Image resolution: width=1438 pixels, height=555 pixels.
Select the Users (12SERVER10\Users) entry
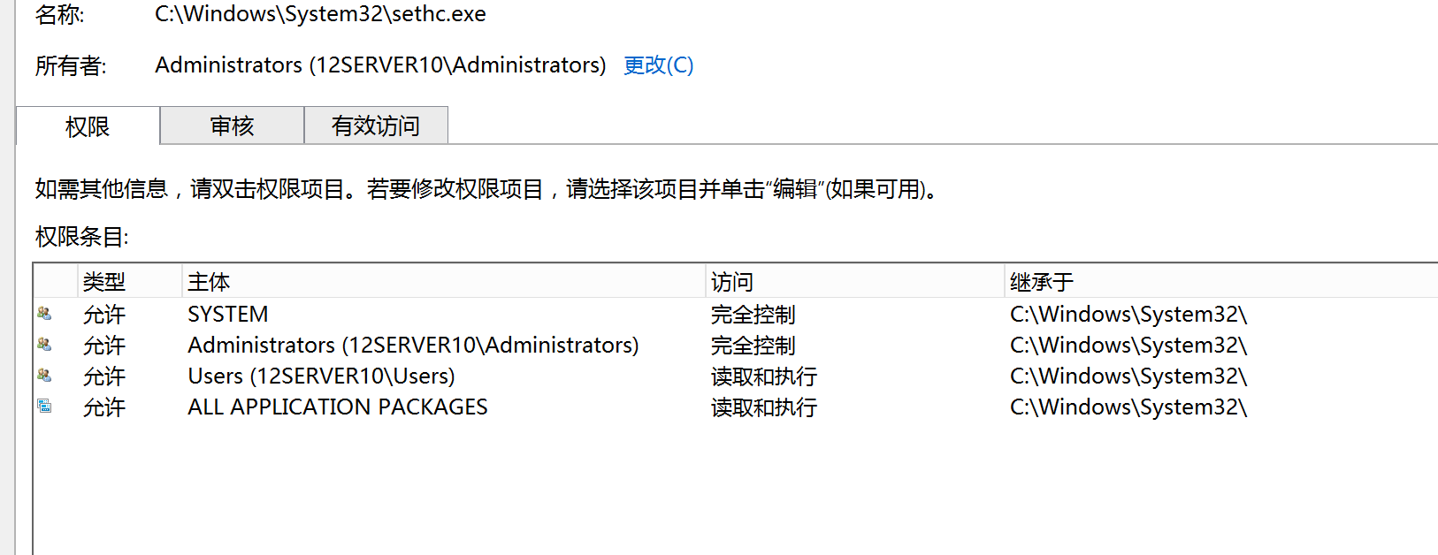(x=321, y=376)
